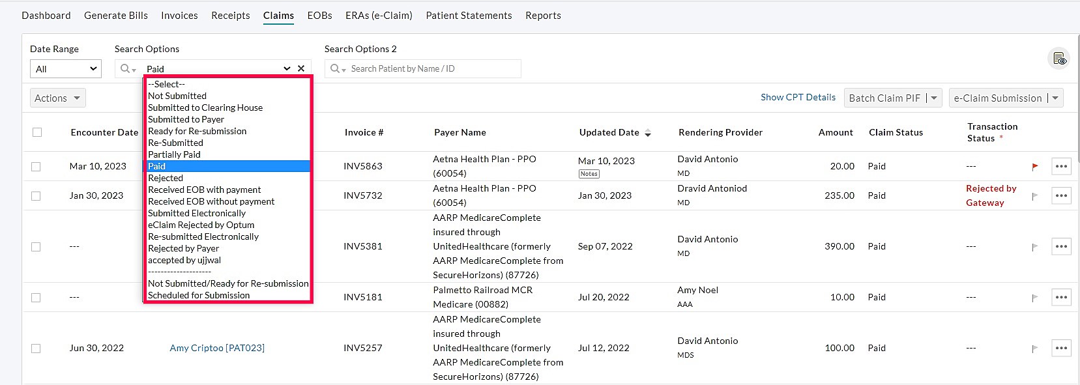
Task: Check the box for Mar 10, 2023 row
Action: point(36,167)
